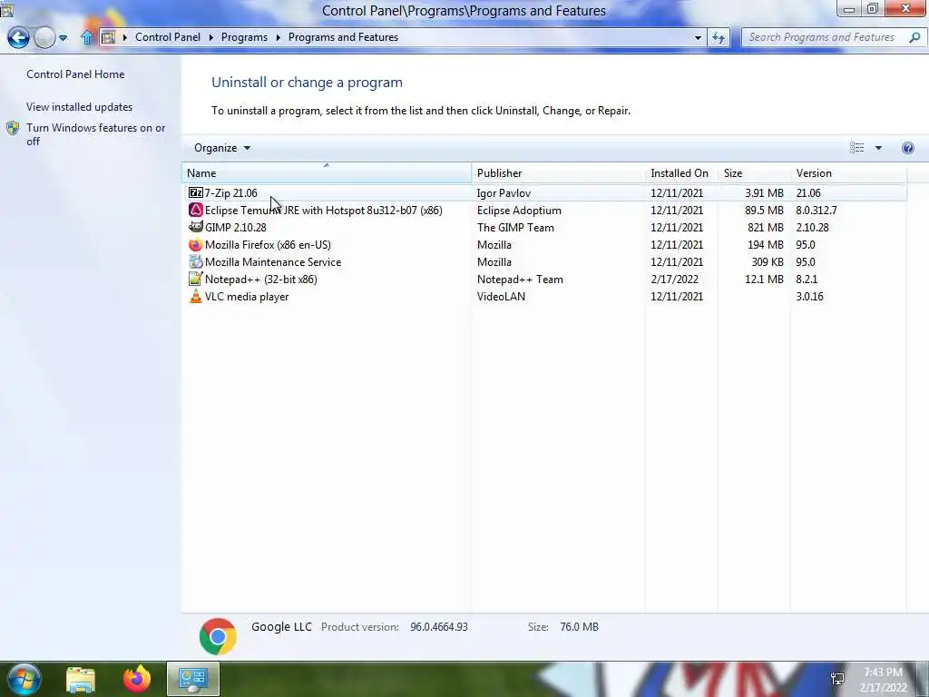Image resolution: width=929 pixels, height=697 pixels.
Task: Click the Up one level arrow icon
Action: pyautogui.click(x=87, y=37)
